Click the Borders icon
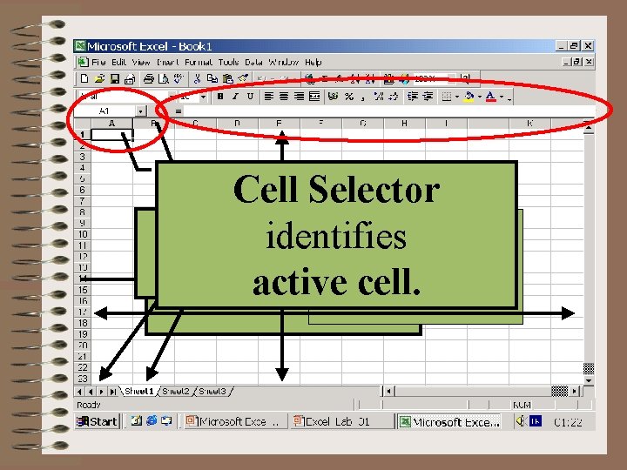The image size is (627, 470). tap(447, 97)
